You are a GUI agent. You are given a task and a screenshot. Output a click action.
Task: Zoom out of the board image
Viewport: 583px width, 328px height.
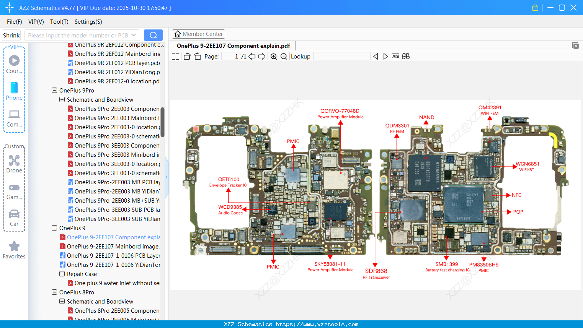click(284, 56)
